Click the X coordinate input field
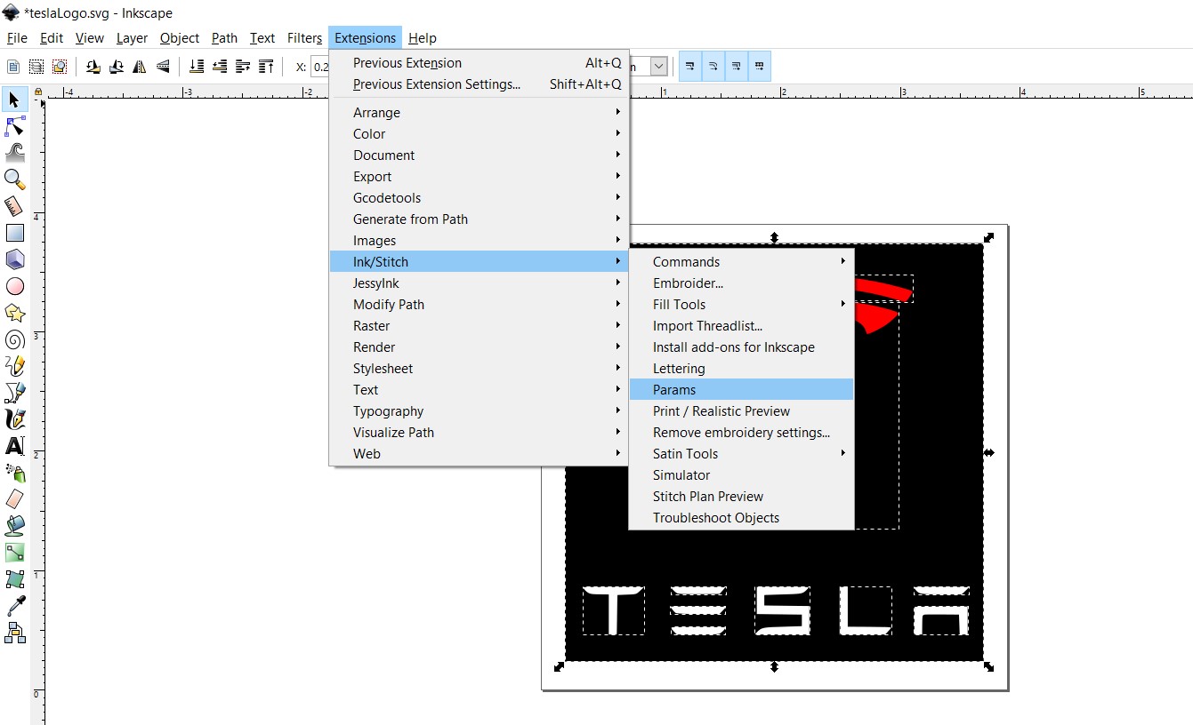This screenshot has width=1193, height=725. (319, 67)
